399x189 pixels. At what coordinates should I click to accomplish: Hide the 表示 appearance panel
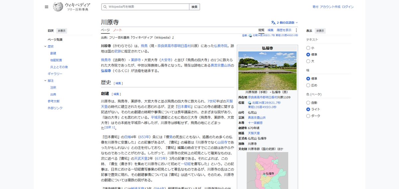320,31
